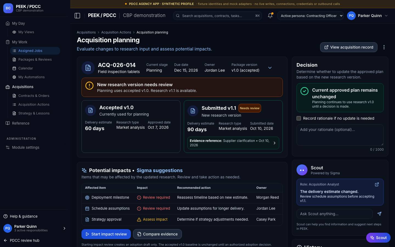Select Strategy & Lessons

click(35, 113)
